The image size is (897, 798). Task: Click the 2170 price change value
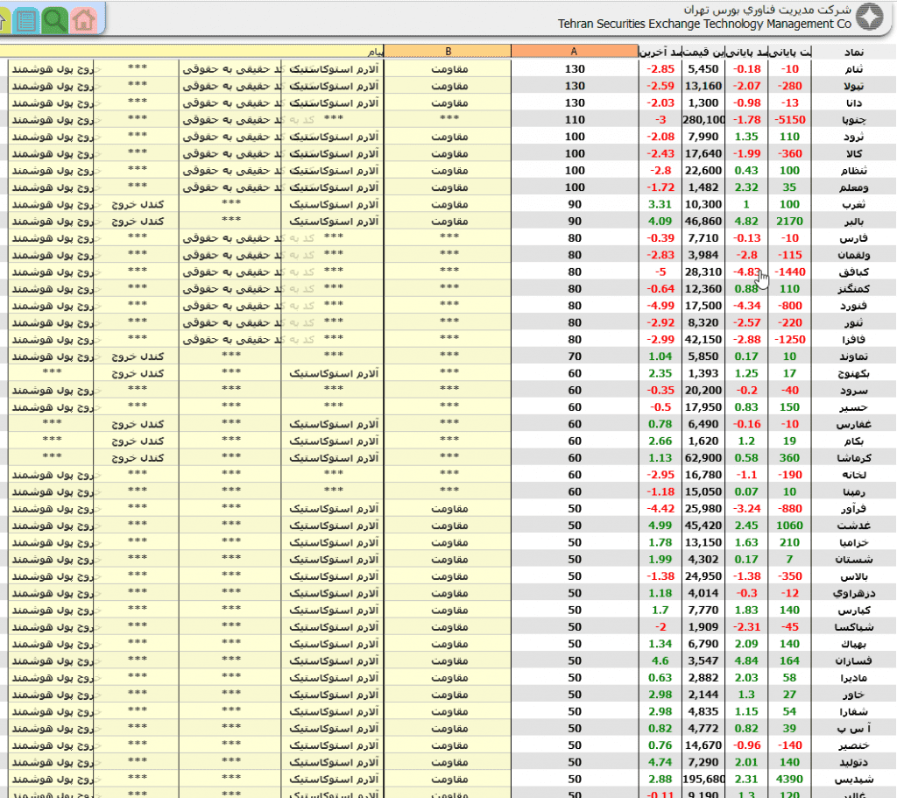788,221
